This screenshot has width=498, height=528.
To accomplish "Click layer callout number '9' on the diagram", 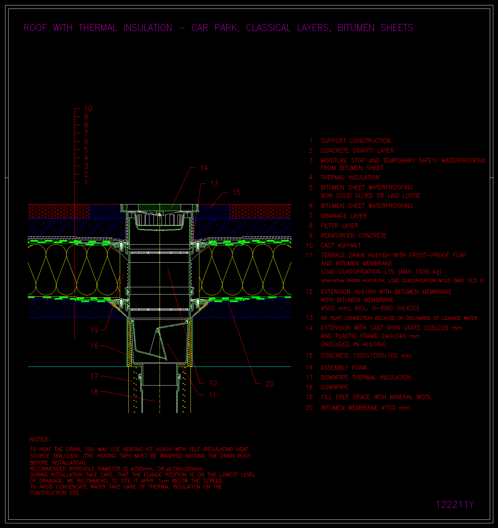I will [x=86, y=117].
